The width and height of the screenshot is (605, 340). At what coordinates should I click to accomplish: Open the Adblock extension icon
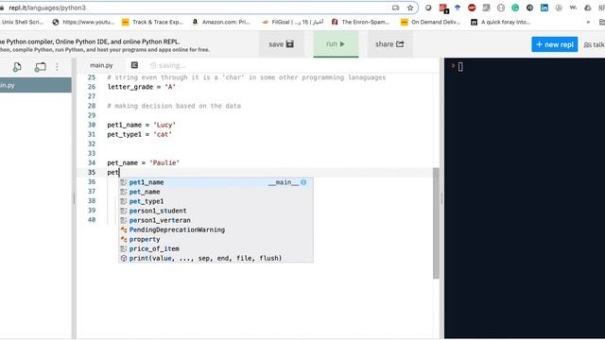click(x=472, y=8)
